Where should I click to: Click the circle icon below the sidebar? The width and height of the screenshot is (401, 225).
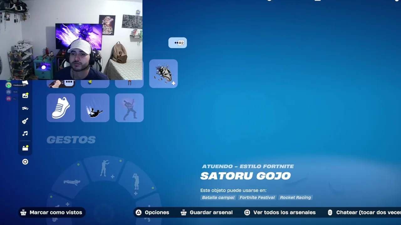point(25,162)
